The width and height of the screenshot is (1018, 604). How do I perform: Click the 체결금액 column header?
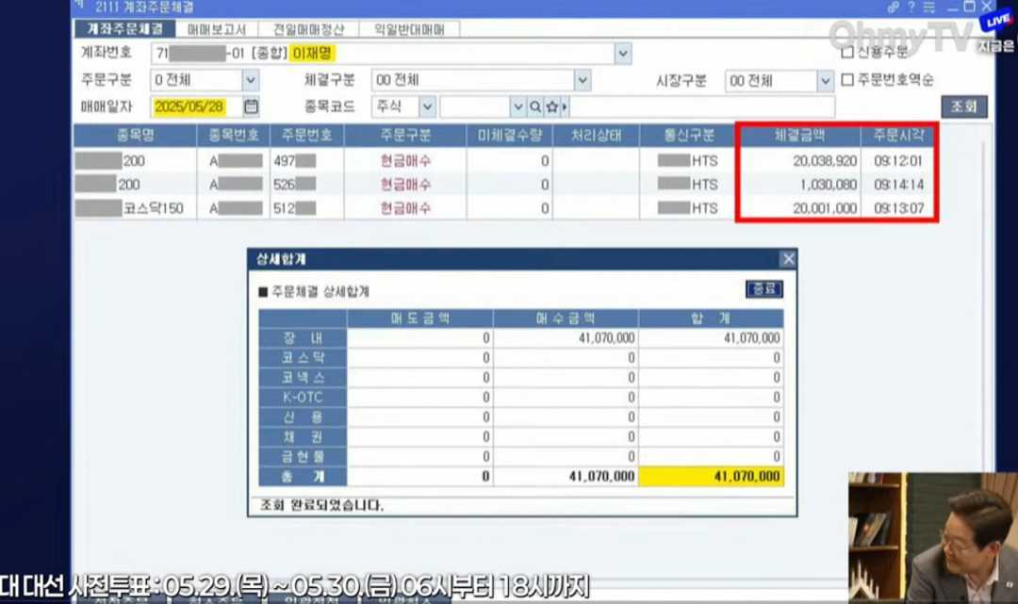point(800,136)
